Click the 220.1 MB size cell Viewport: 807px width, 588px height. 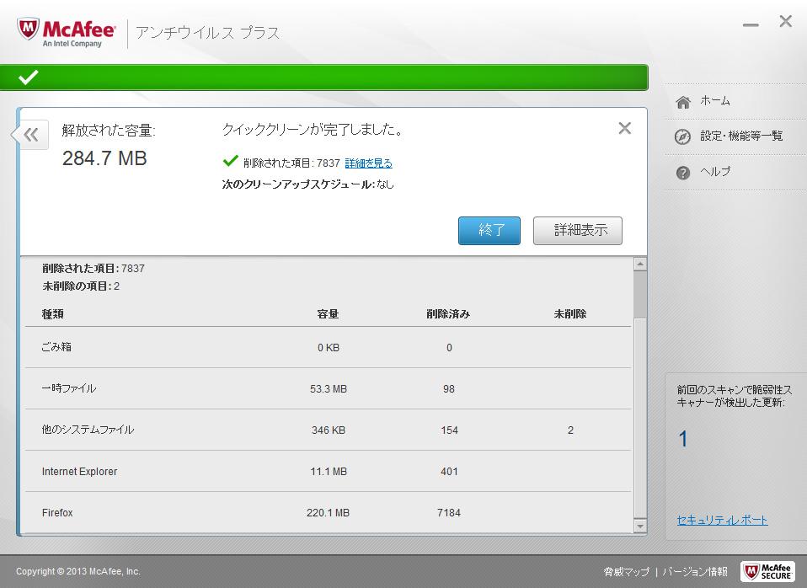(328, 512)
